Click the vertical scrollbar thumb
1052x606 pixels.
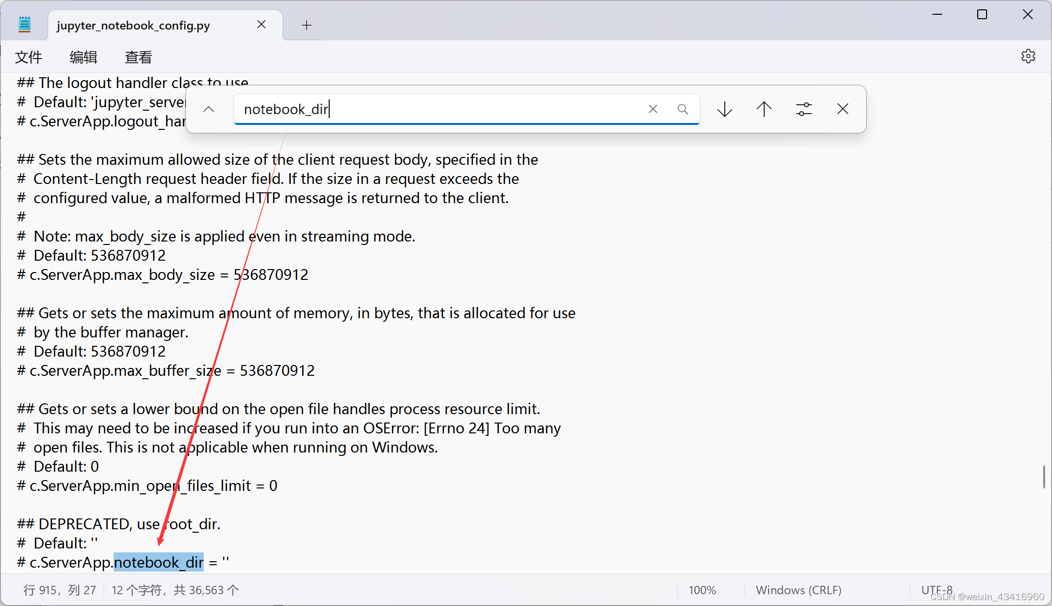click(x=1044, y=476)
